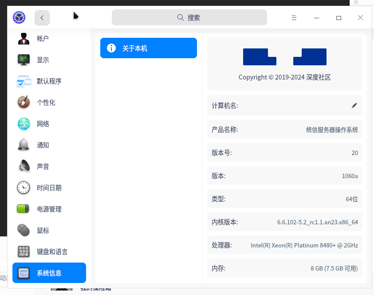Click the 内核版本 value text
Viewport: 374px width, 295px height.
(x=317, y=222)
